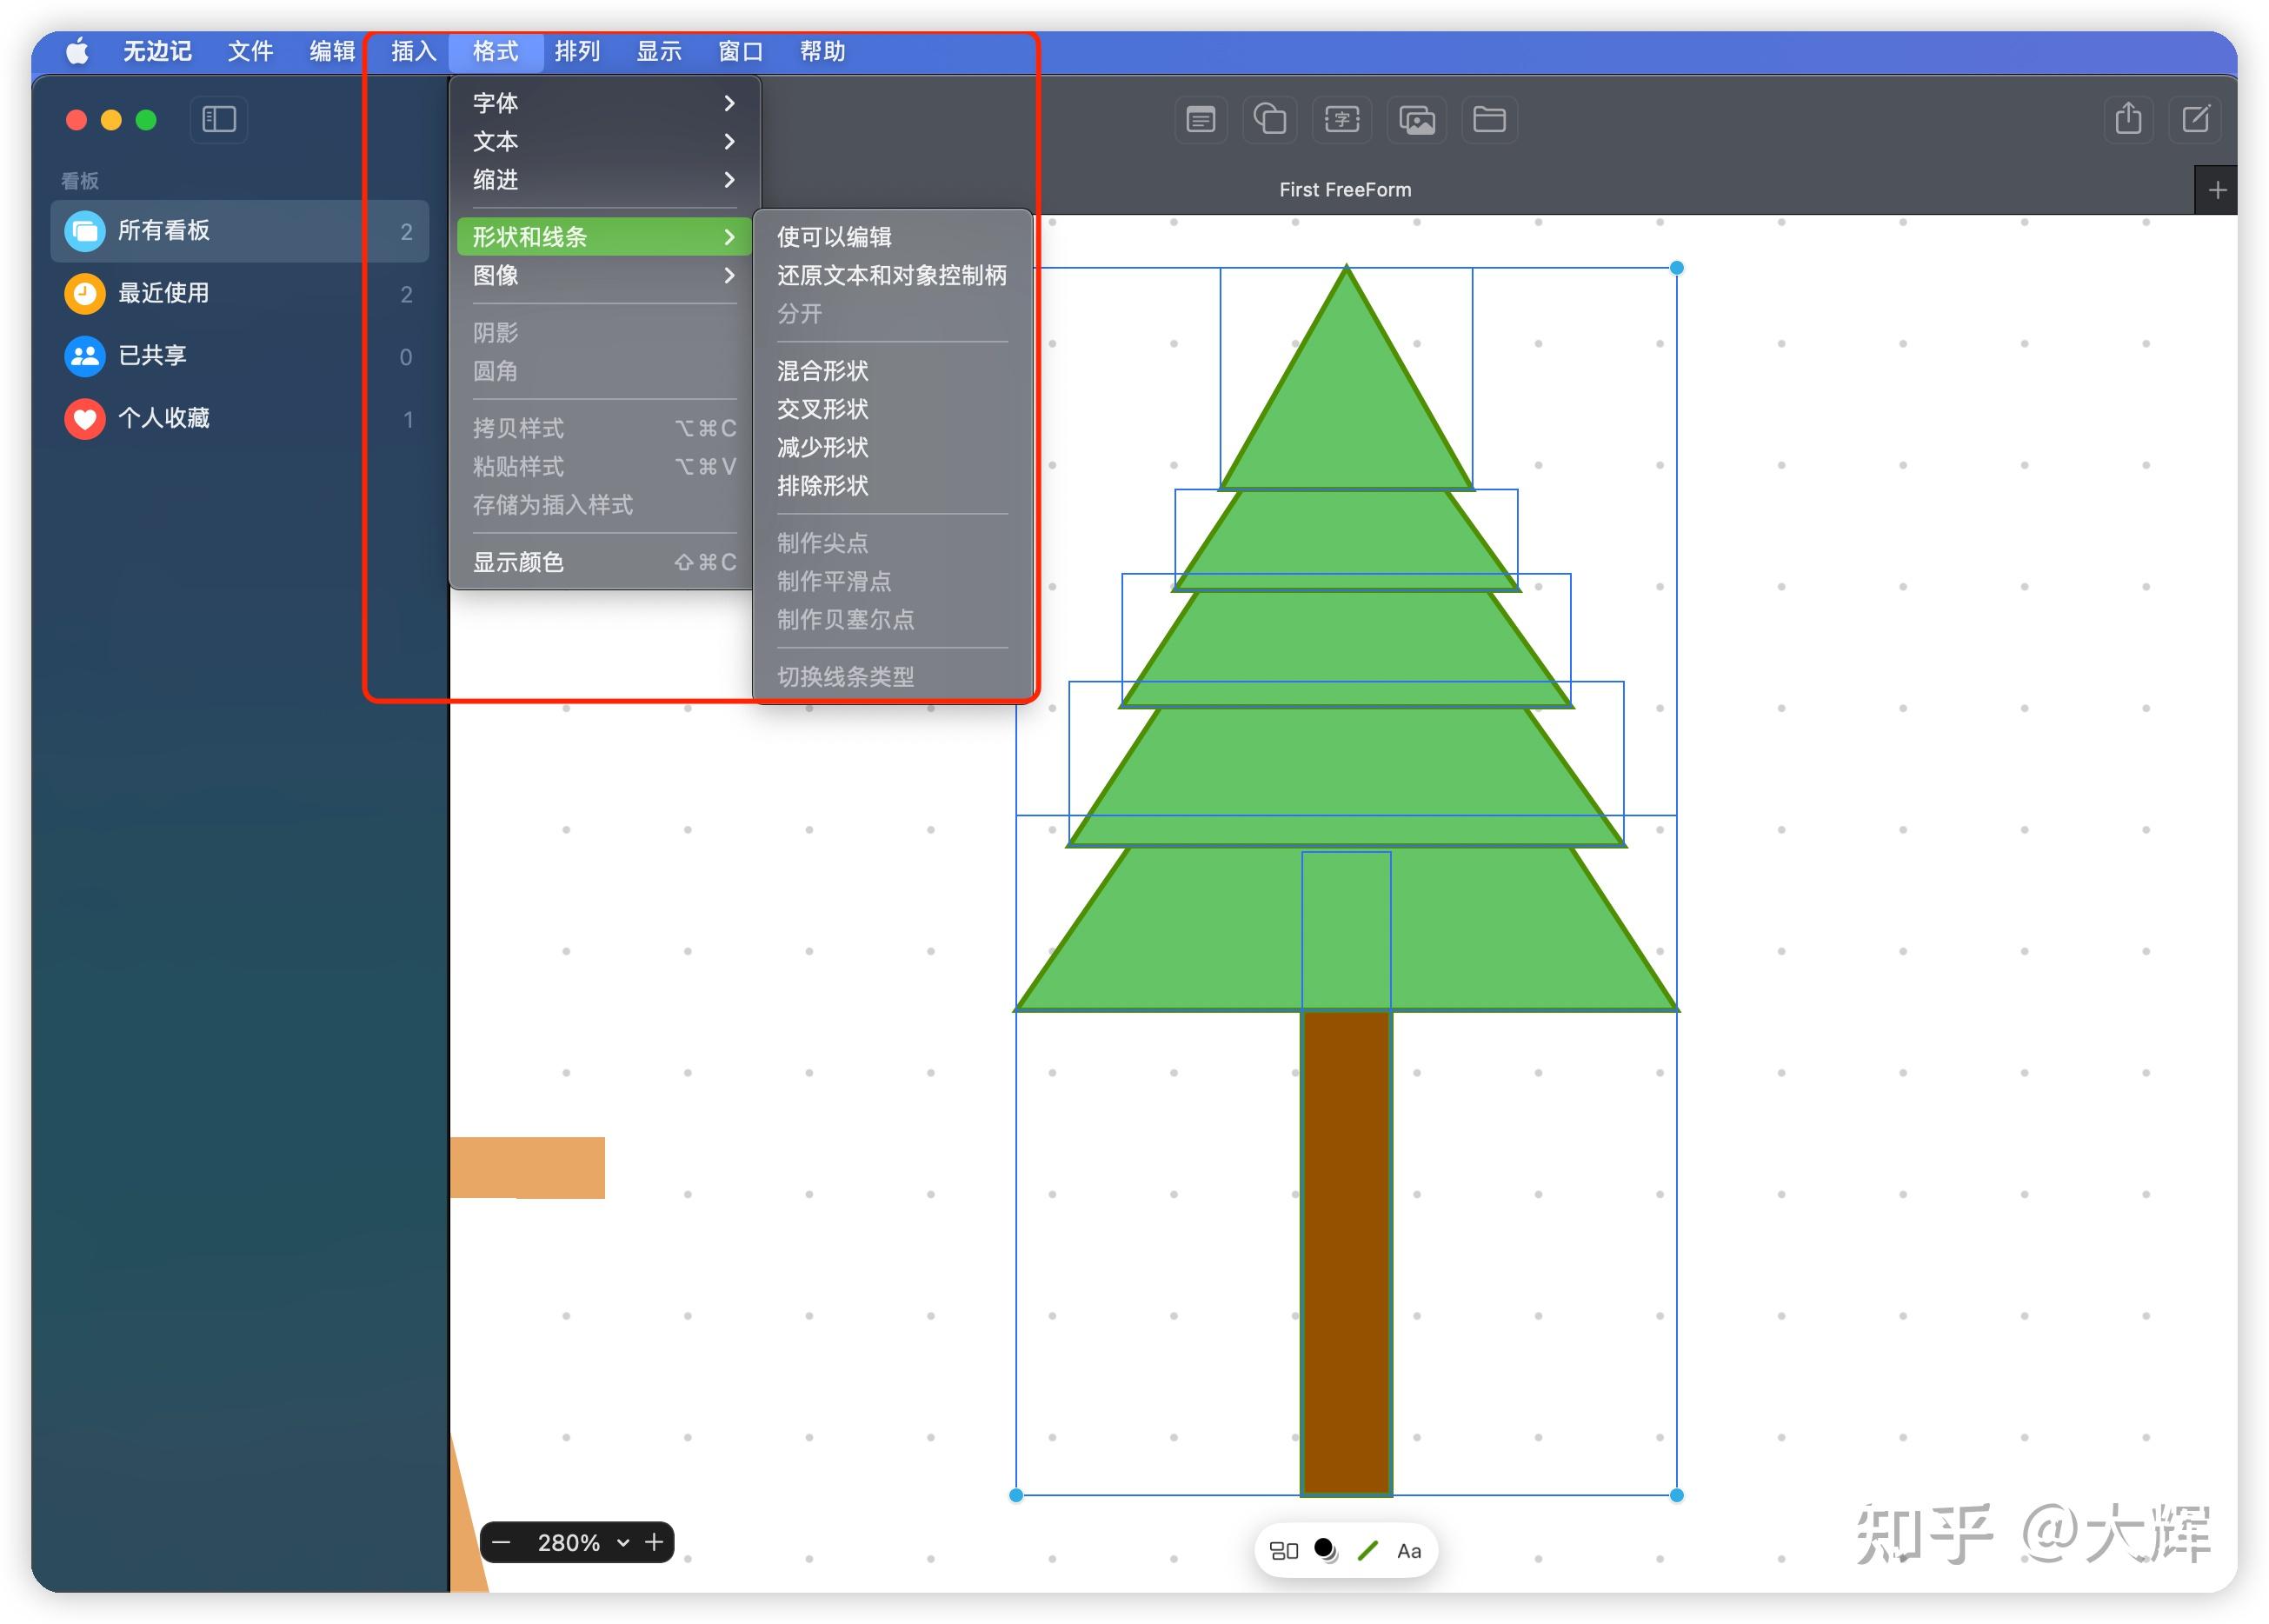Select 个人收藏 in the sidebar
The height and width of the screenshot is (1624, 2269).
coord(164,418)
